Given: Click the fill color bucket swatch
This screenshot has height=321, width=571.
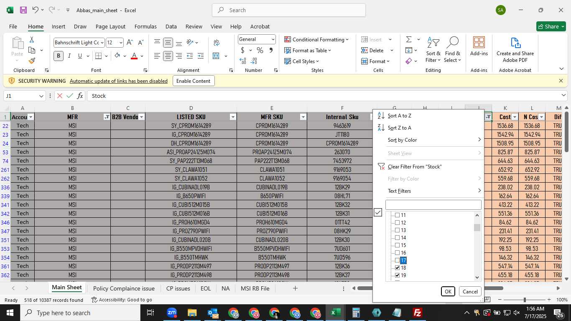Looking at the screenshot, I should pos(117,56).
